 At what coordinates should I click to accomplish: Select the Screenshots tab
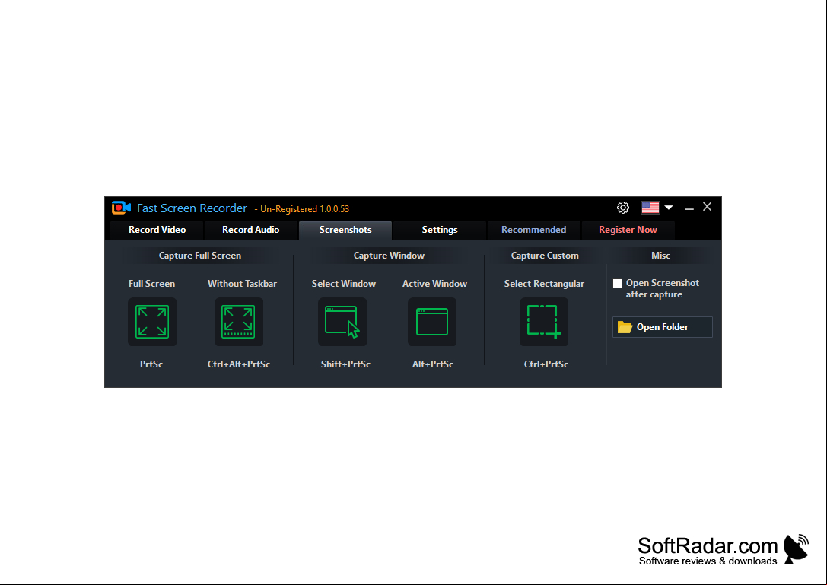pos(345,230)
